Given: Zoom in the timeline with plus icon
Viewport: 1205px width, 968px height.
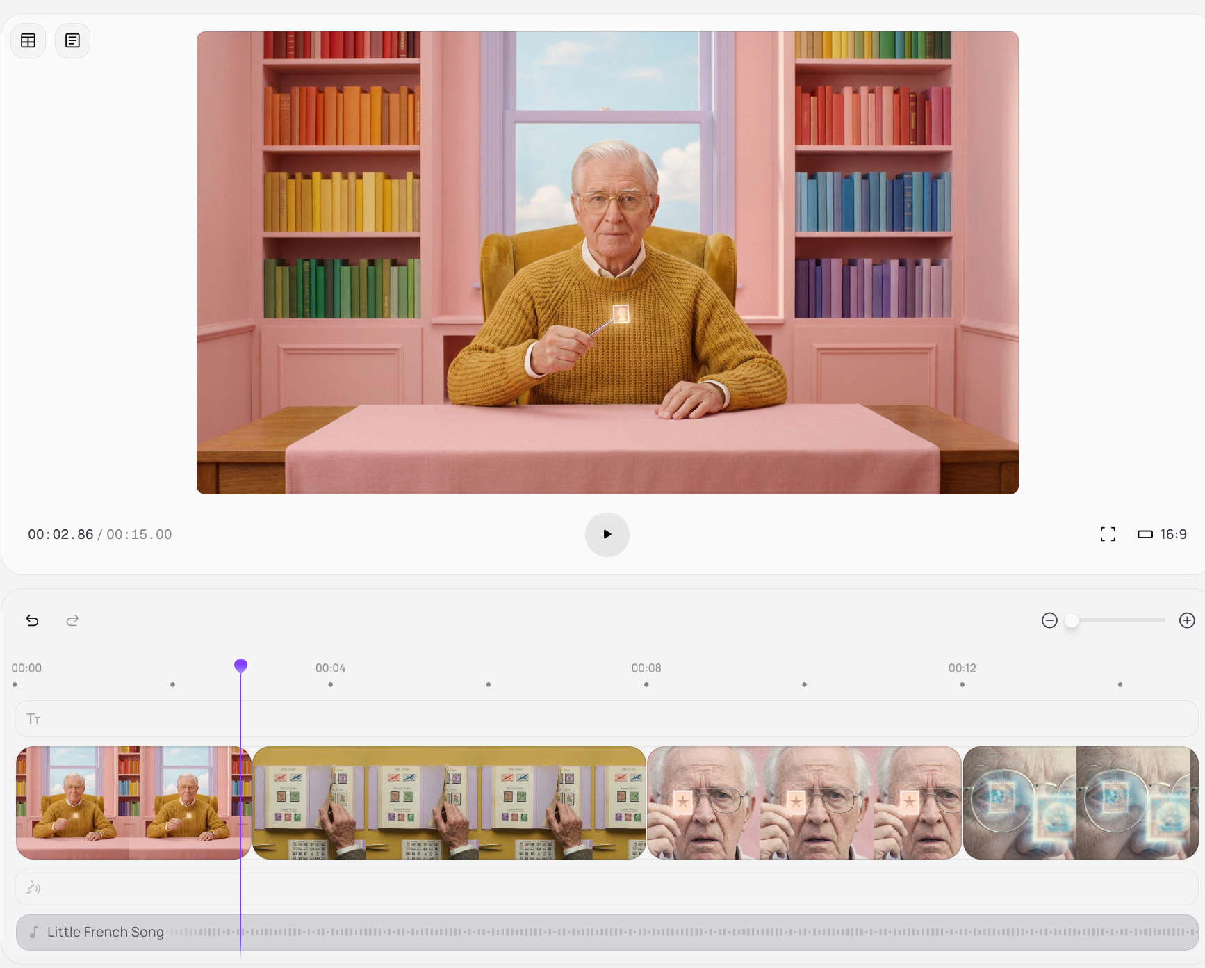Looking at the screenshot, I should (x=1187, y=620).
